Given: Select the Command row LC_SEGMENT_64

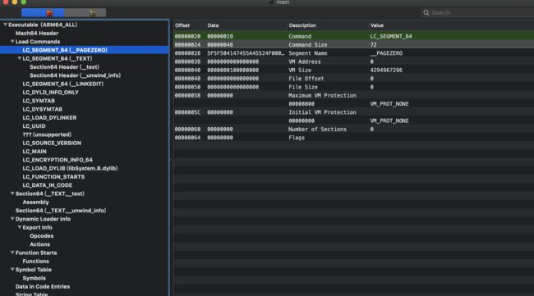Looking at the screenshot, I should tap(353, 36).
